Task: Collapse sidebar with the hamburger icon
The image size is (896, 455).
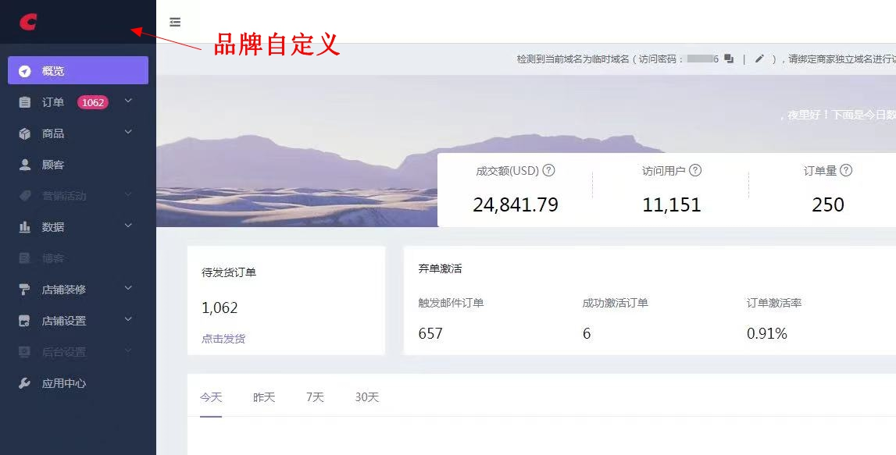Action: (x=175, y=22)
